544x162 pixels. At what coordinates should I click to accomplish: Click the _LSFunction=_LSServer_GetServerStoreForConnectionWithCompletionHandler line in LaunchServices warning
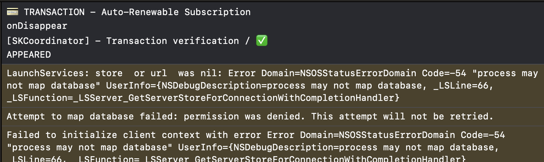click(x=203, y=98)
